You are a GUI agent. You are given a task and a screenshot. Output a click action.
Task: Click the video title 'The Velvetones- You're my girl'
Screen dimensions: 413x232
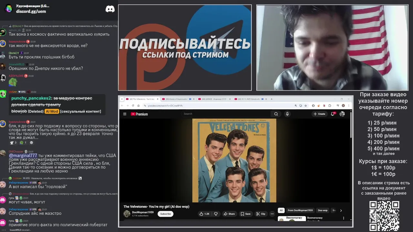156,207
